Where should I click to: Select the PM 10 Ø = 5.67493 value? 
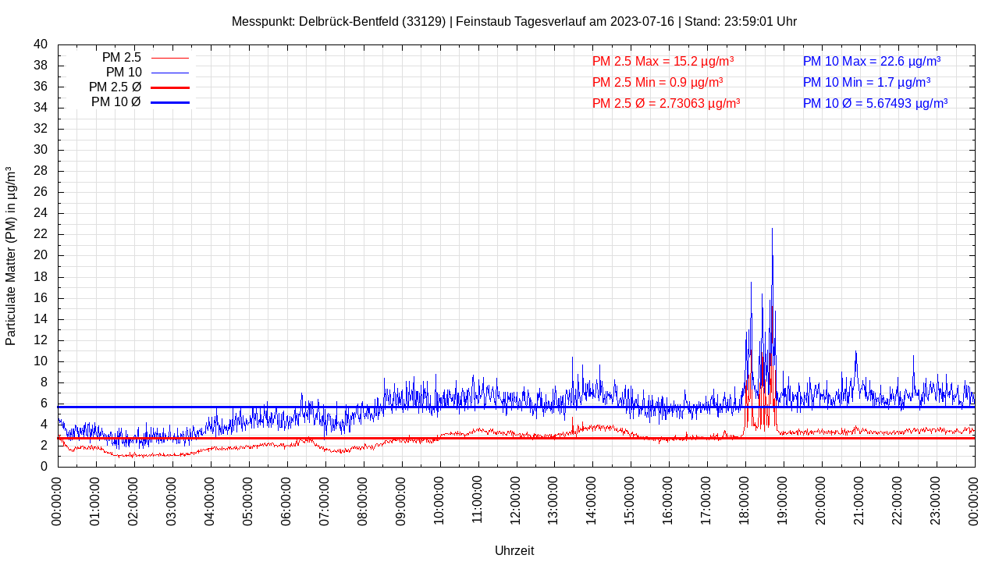point(875,103)
